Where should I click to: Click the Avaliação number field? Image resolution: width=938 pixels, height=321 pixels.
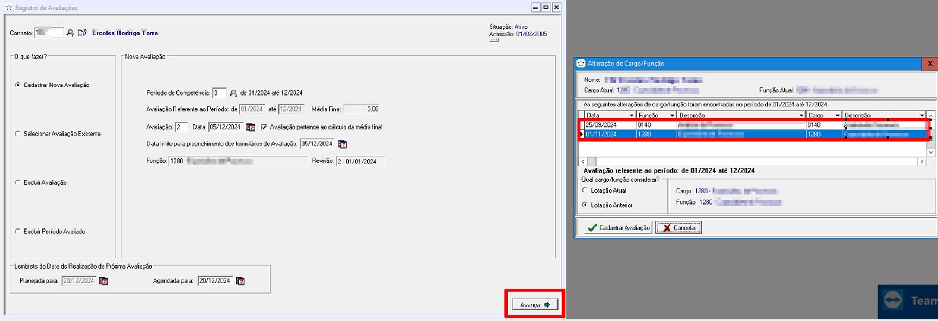coord(181,127)
